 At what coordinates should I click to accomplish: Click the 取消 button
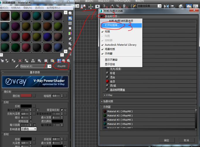click(186, 140)
